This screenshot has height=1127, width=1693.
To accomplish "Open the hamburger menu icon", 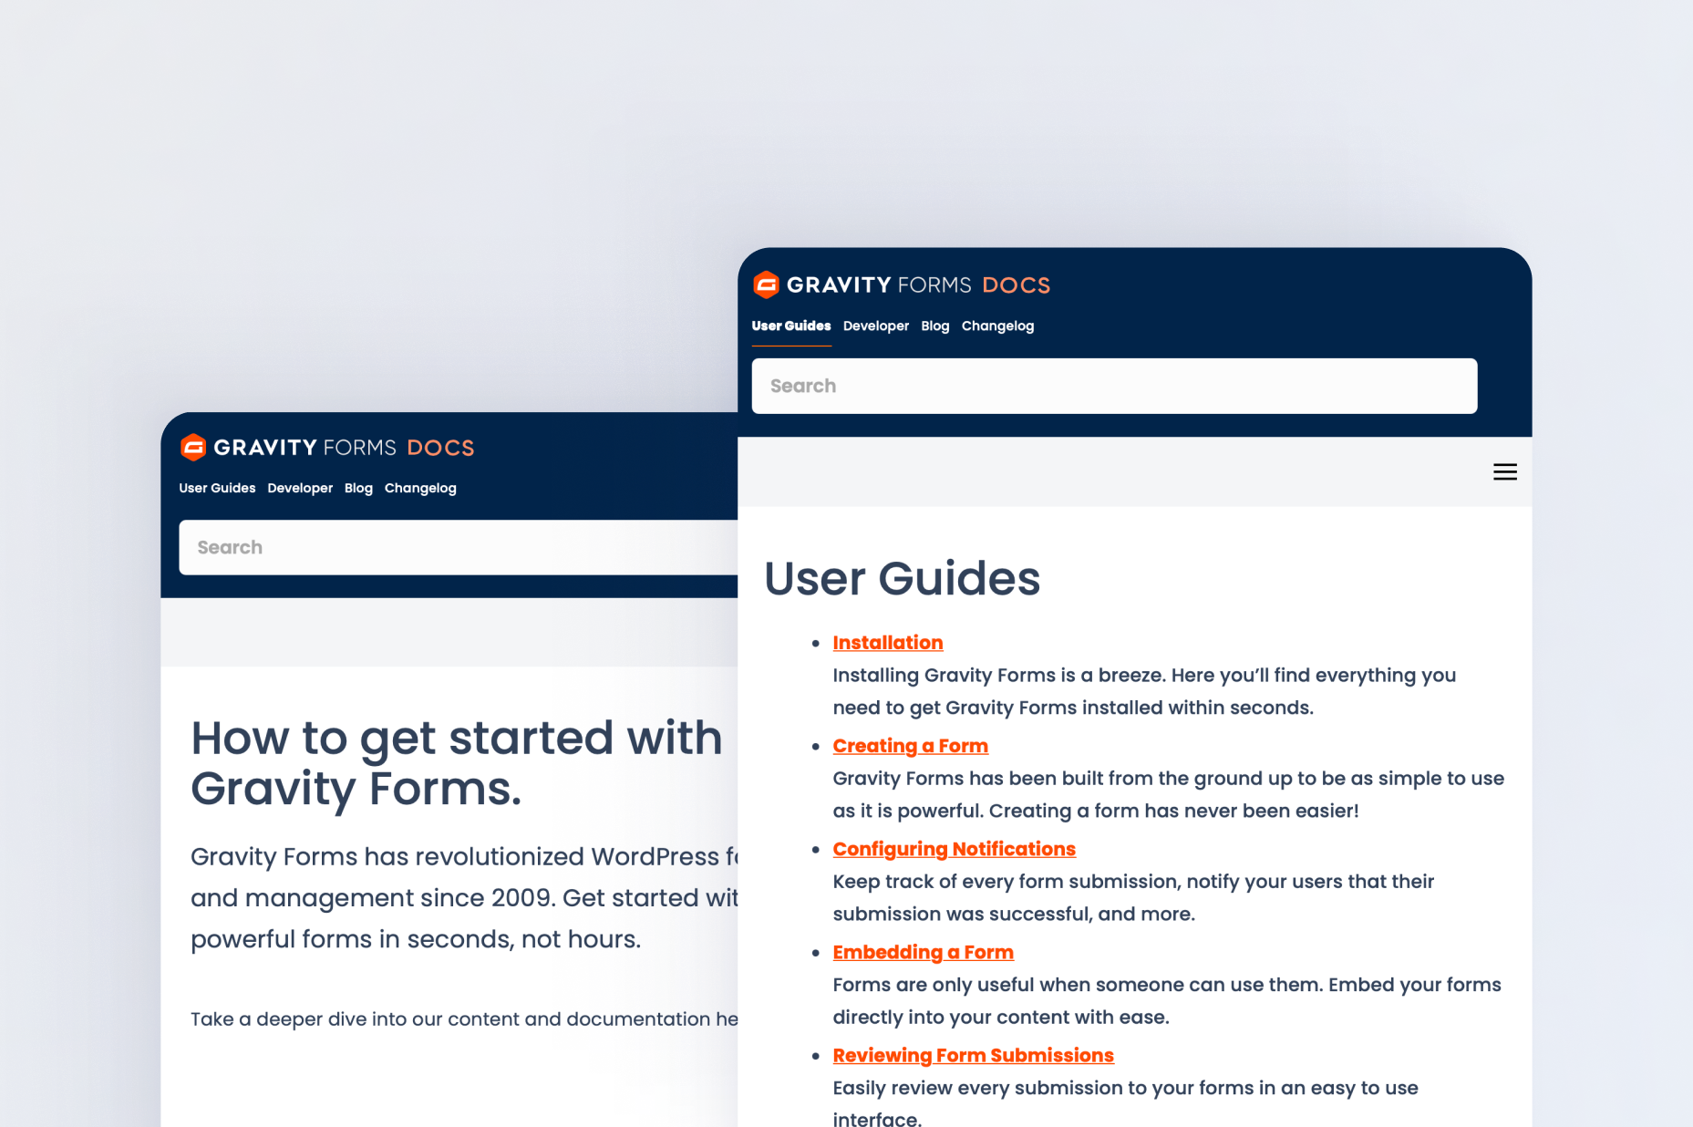I will point(1504,472).
